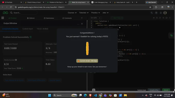Open Visual Studio Code from taskbar

[95, 95]
